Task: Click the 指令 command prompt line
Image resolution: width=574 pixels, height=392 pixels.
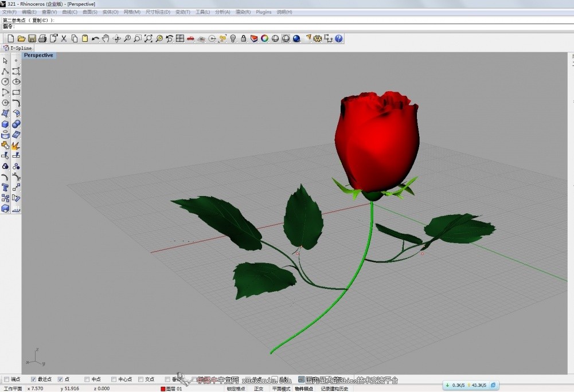Action: point(287,27)
